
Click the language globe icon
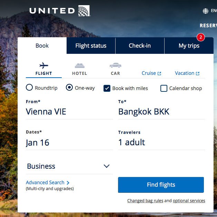click(206, 11)
